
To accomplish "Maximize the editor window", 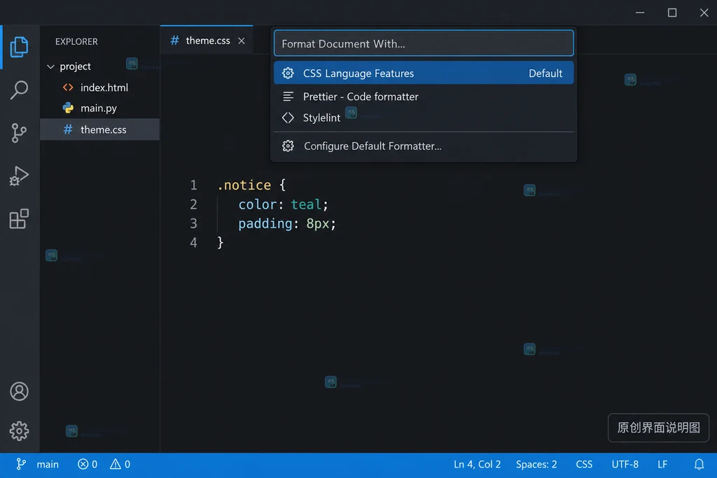I will [x=671, y=13].
